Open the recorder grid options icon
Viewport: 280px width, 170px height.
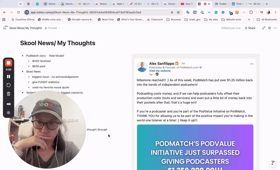point(8,113)
